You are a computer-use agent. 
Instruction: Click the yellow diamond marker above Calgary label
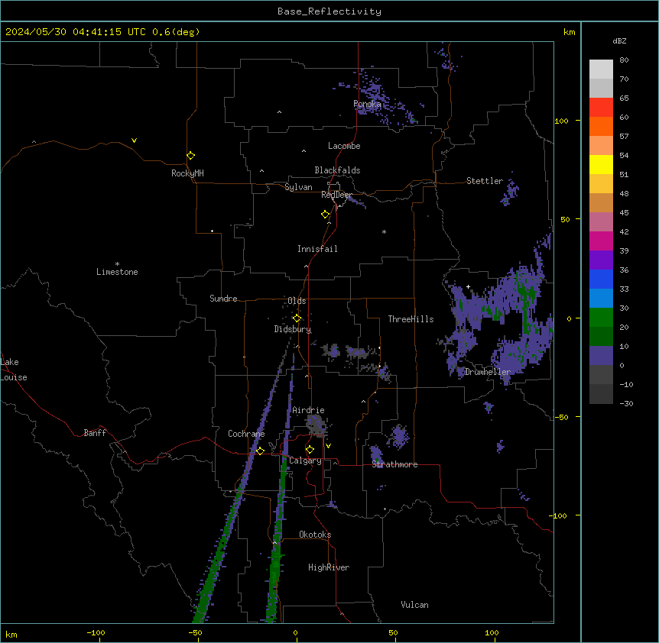tap(310, 450)
